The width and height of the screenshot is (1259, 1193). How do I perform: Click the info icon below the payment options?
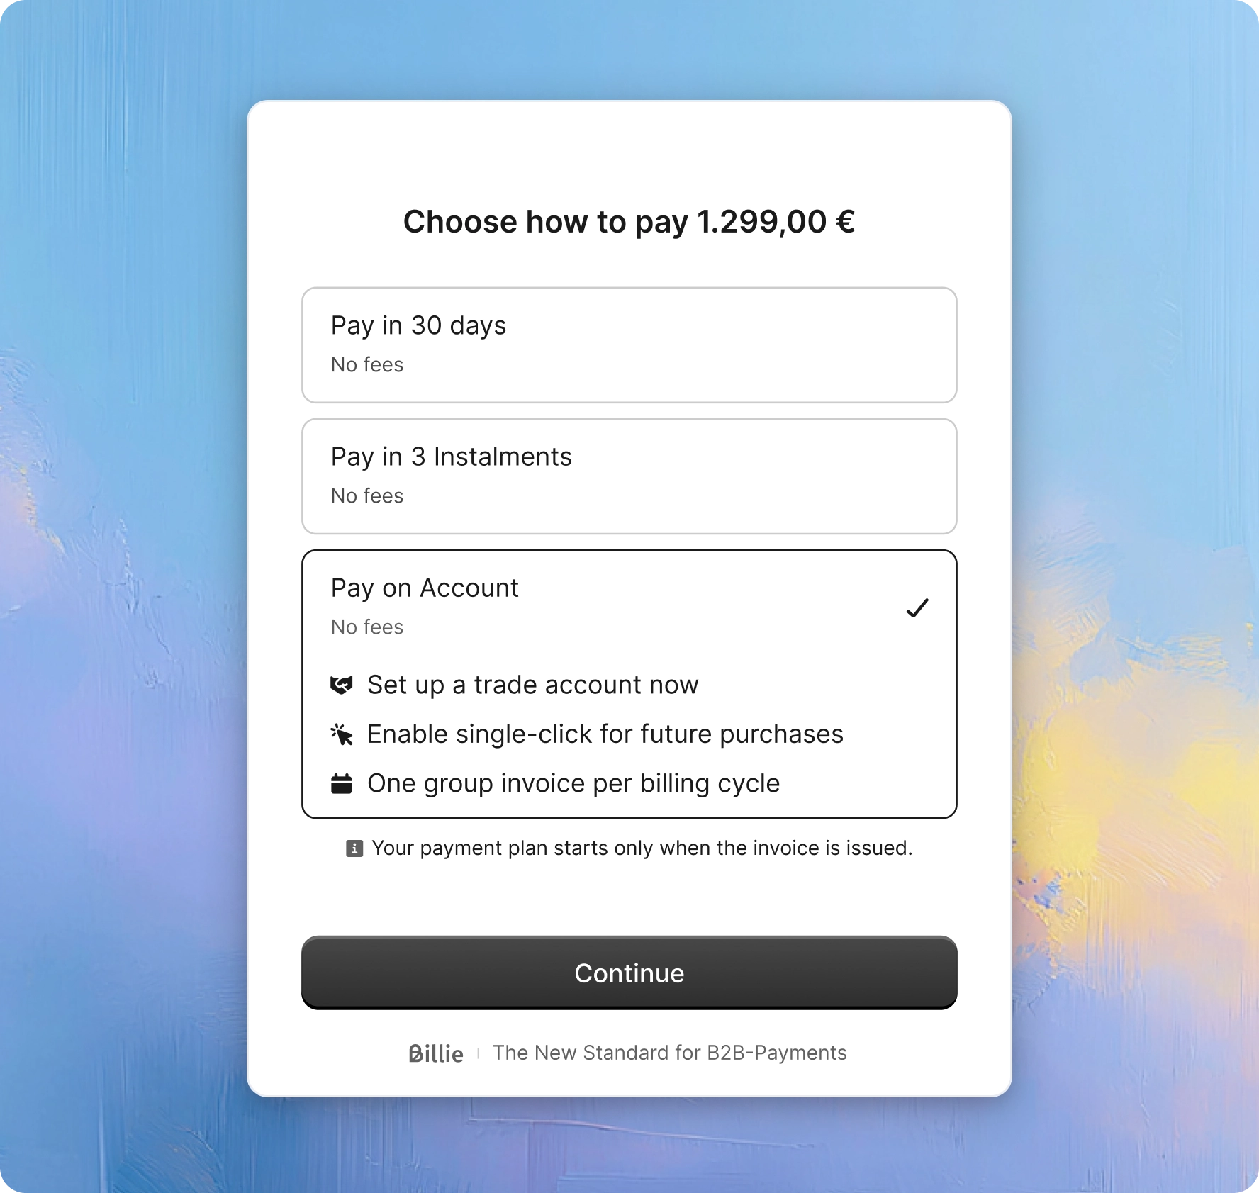(x=352, y=848)
